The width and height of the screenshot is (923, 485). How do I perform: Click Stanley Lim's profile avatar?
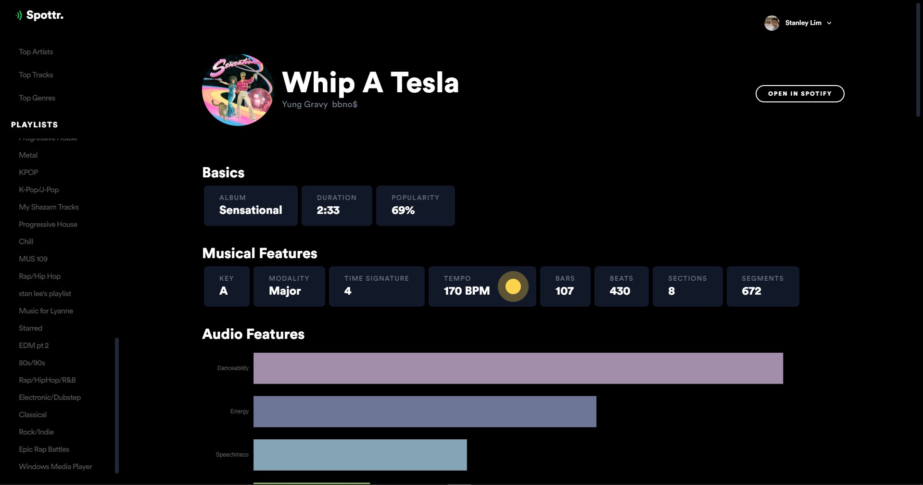(x=771, y=23)
